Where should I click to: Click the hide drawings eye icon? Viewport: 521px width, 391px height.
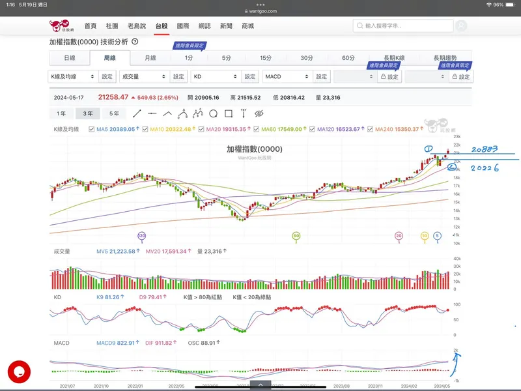point(259,113)
